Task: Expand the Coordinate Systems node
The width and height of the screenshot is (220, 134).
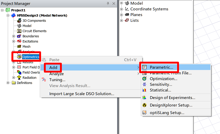Action: [122, 9]
